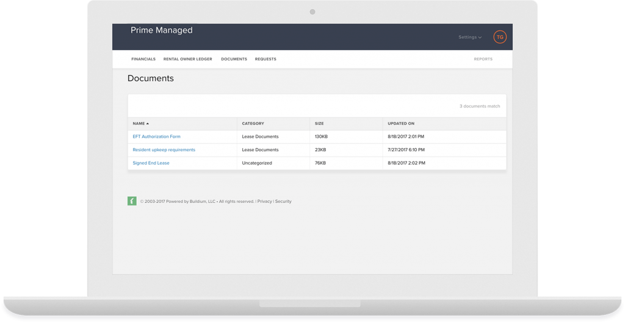625x323 pixels.
Task: Select the Documents tab
Action: (x=234, y=59)
